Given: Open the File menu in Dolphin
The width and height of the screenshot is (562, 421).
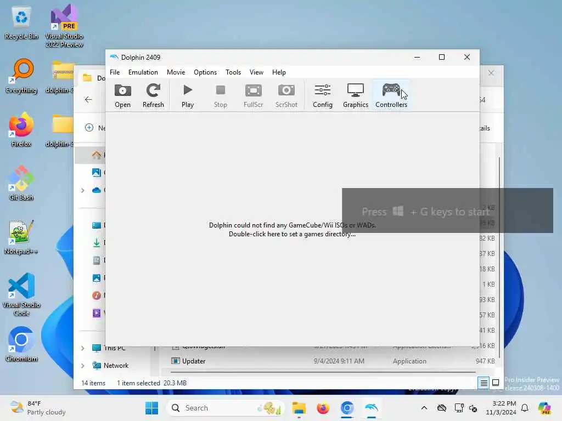Looking at the screenshot, I should click(115, 72).
